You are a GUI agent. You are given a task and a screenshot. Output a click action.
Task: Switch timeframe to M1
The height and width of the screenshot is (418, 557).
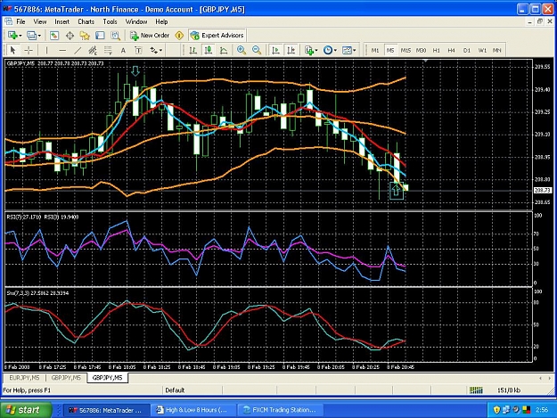[375, 51]
